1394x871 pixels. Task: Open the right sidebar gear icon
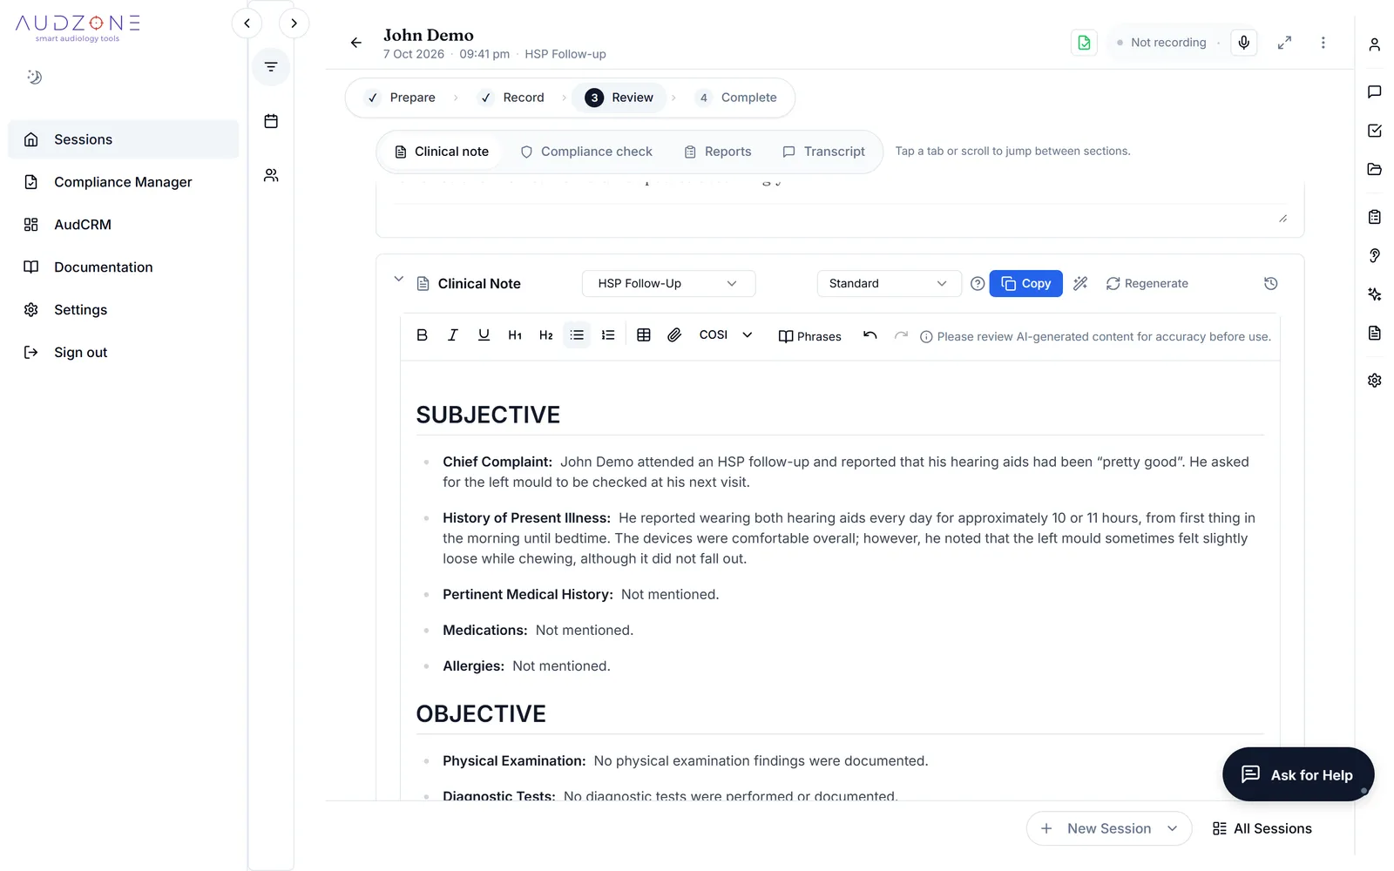[x=1374, y=381]
